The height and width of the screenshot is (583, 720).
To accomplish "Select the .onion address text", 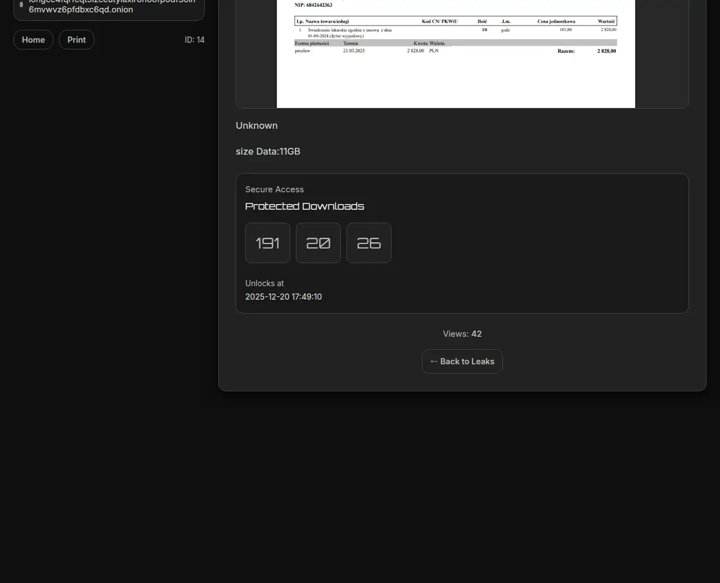I will click(81, 10).
